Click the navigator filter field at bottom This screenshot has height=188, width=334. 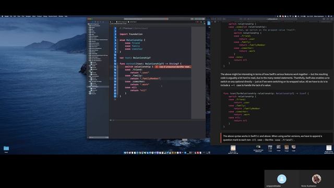click(98, 137)
